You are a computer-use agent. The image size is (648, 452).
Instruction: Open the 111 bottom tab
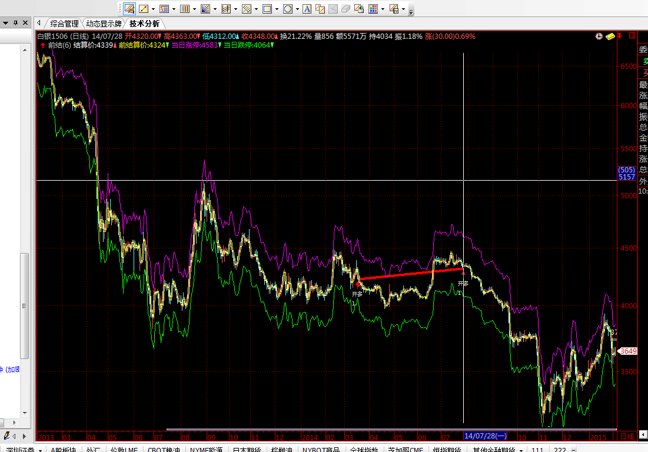pyautogui.click(x=537, y=450)
